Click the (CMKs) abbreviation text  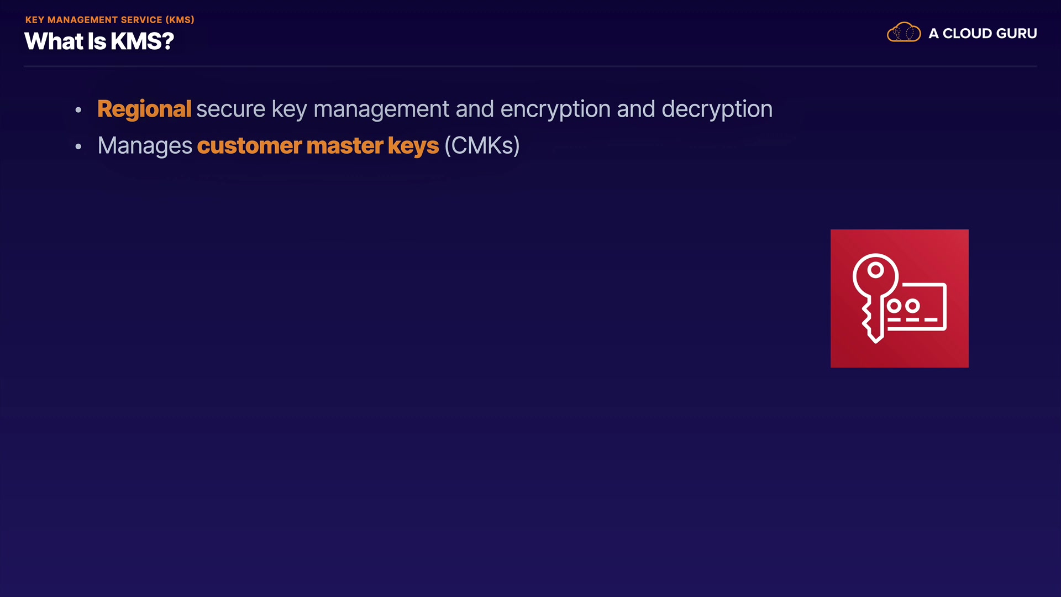click(482, 145)
